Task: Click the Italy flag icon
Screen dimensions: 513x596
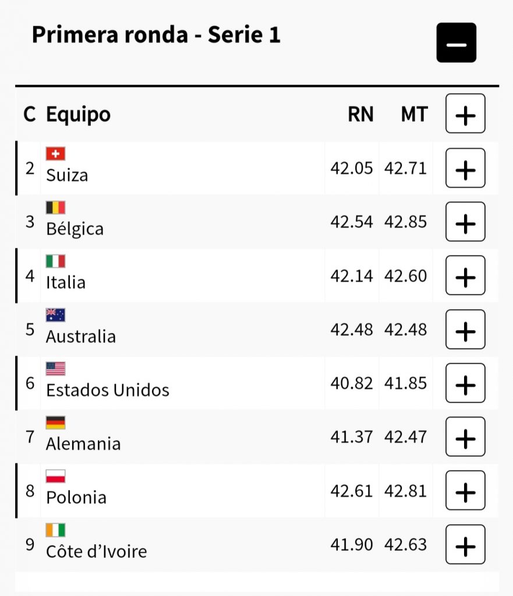Action: 55,261
